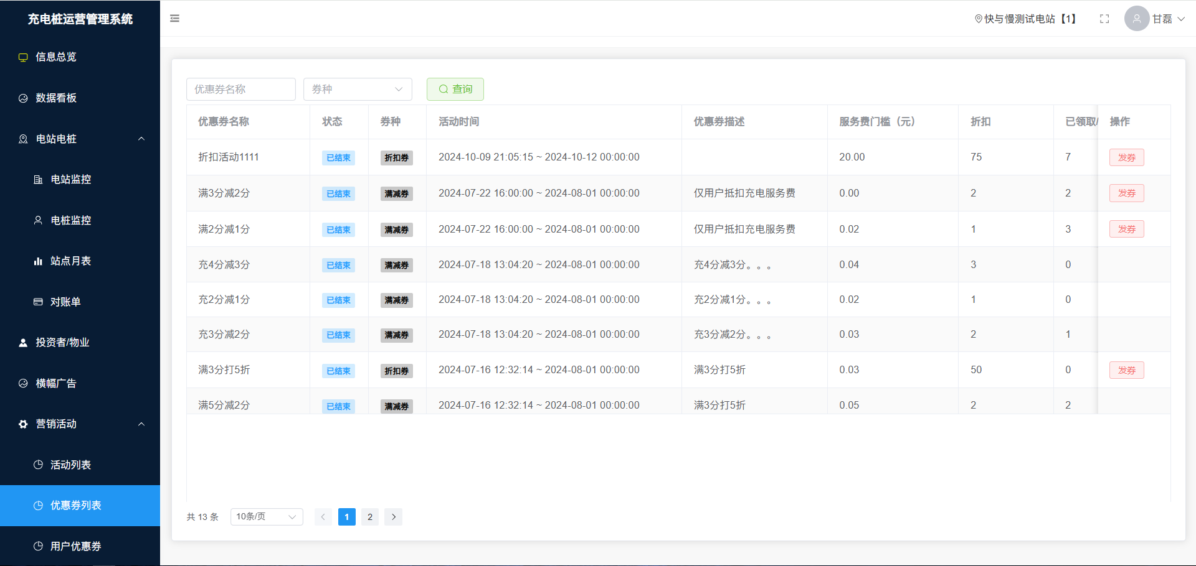Viewport: 1196px width, 566px height.
Task: Open 信息总览 menu item
Action: coord(80,57)
